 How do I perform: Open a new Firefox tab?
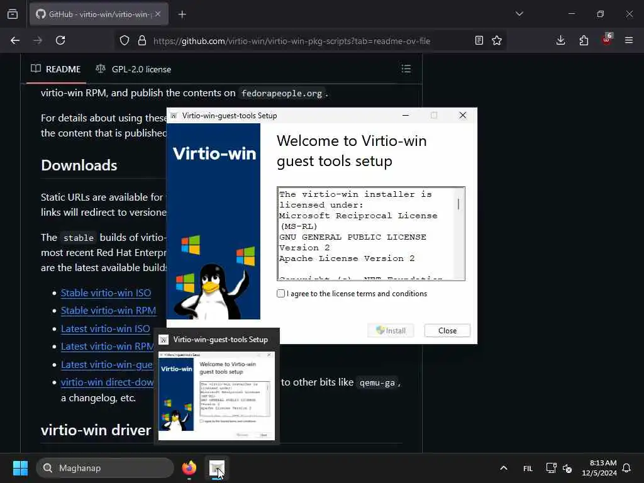(x=182, y=14)
